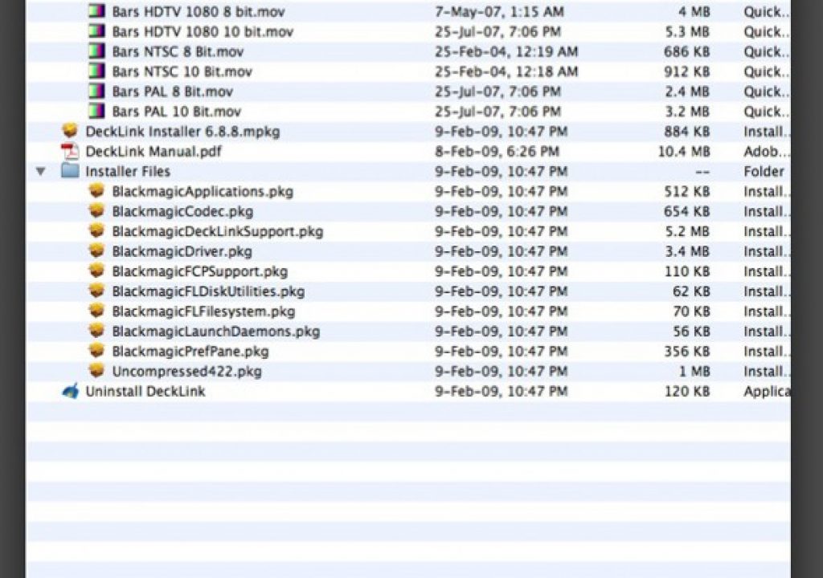This screenshot has height=578, width=823.
Task: Click the Bars HDTV 1080 10 bit.mov icon
Action: point(96,31)
